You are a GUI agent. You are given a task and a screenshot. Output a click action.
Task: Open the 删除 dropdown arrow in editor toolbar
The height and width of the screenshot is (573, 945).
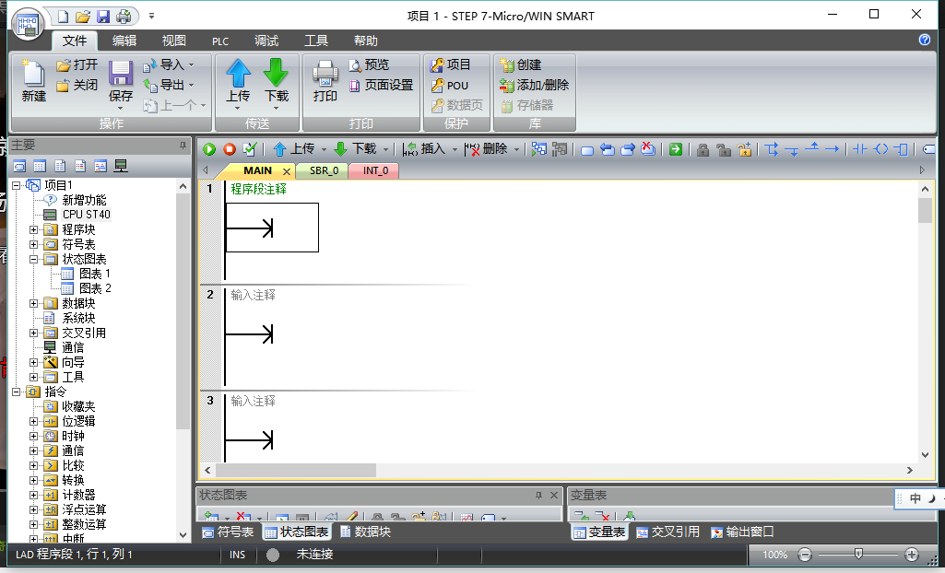(516, 149)
